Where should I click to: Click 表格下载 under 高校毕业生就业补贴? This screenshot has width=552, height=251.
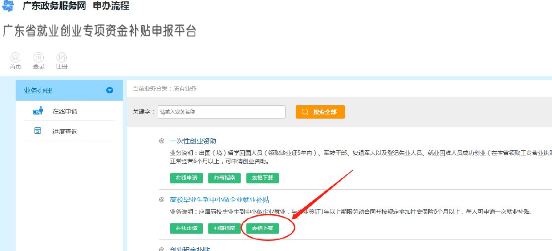coord(263,228)
